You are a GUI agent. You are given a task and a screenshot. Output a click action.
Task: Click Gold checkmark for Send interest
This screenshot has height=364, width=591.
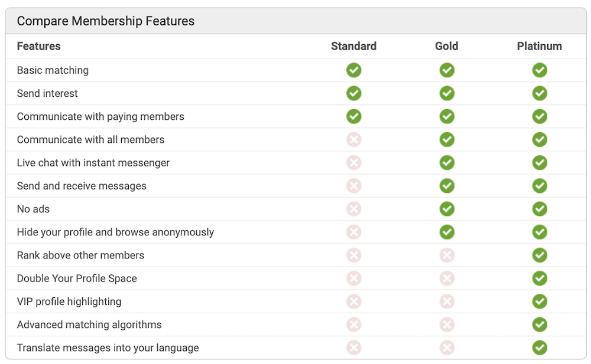pyautogui.click(x=447, y=93)
